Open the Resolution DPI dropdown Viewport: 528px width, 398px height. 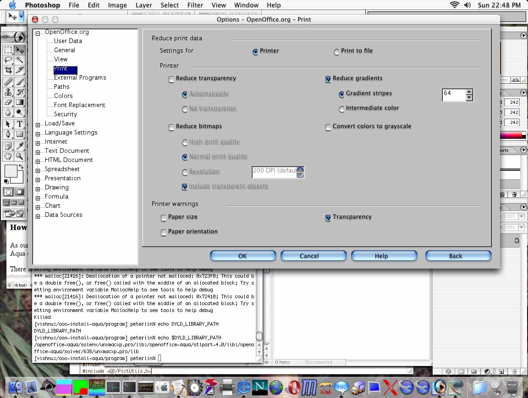[x=300, y=172]
